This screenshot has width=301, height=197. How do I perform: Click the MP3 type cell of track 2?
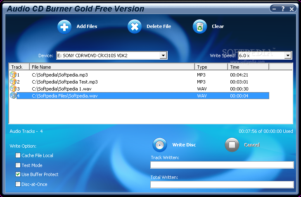click(x=201, y=82)
